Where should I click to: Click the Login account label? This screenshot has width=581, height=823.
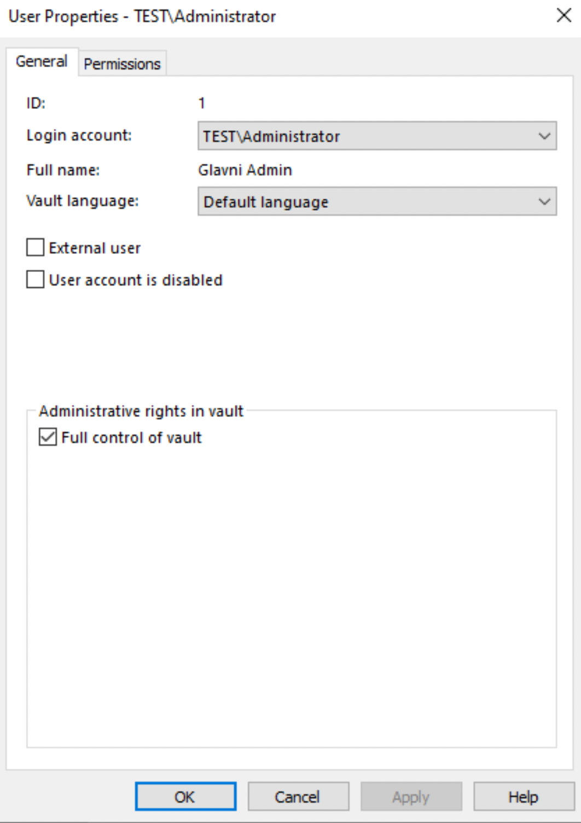(79, 135)
